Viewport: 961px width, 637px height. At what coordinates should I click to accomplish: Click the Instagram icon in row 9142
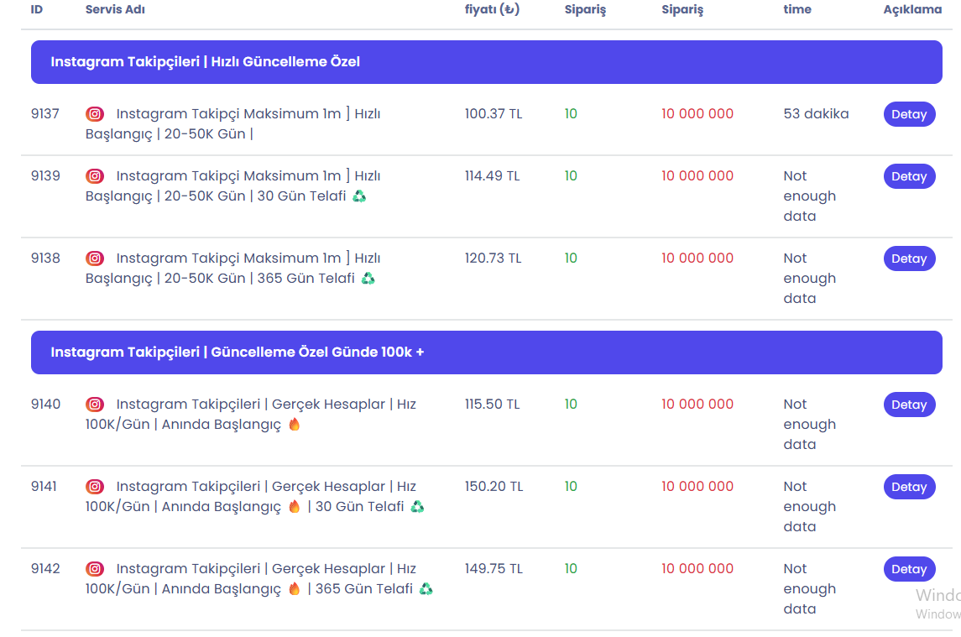94,568
